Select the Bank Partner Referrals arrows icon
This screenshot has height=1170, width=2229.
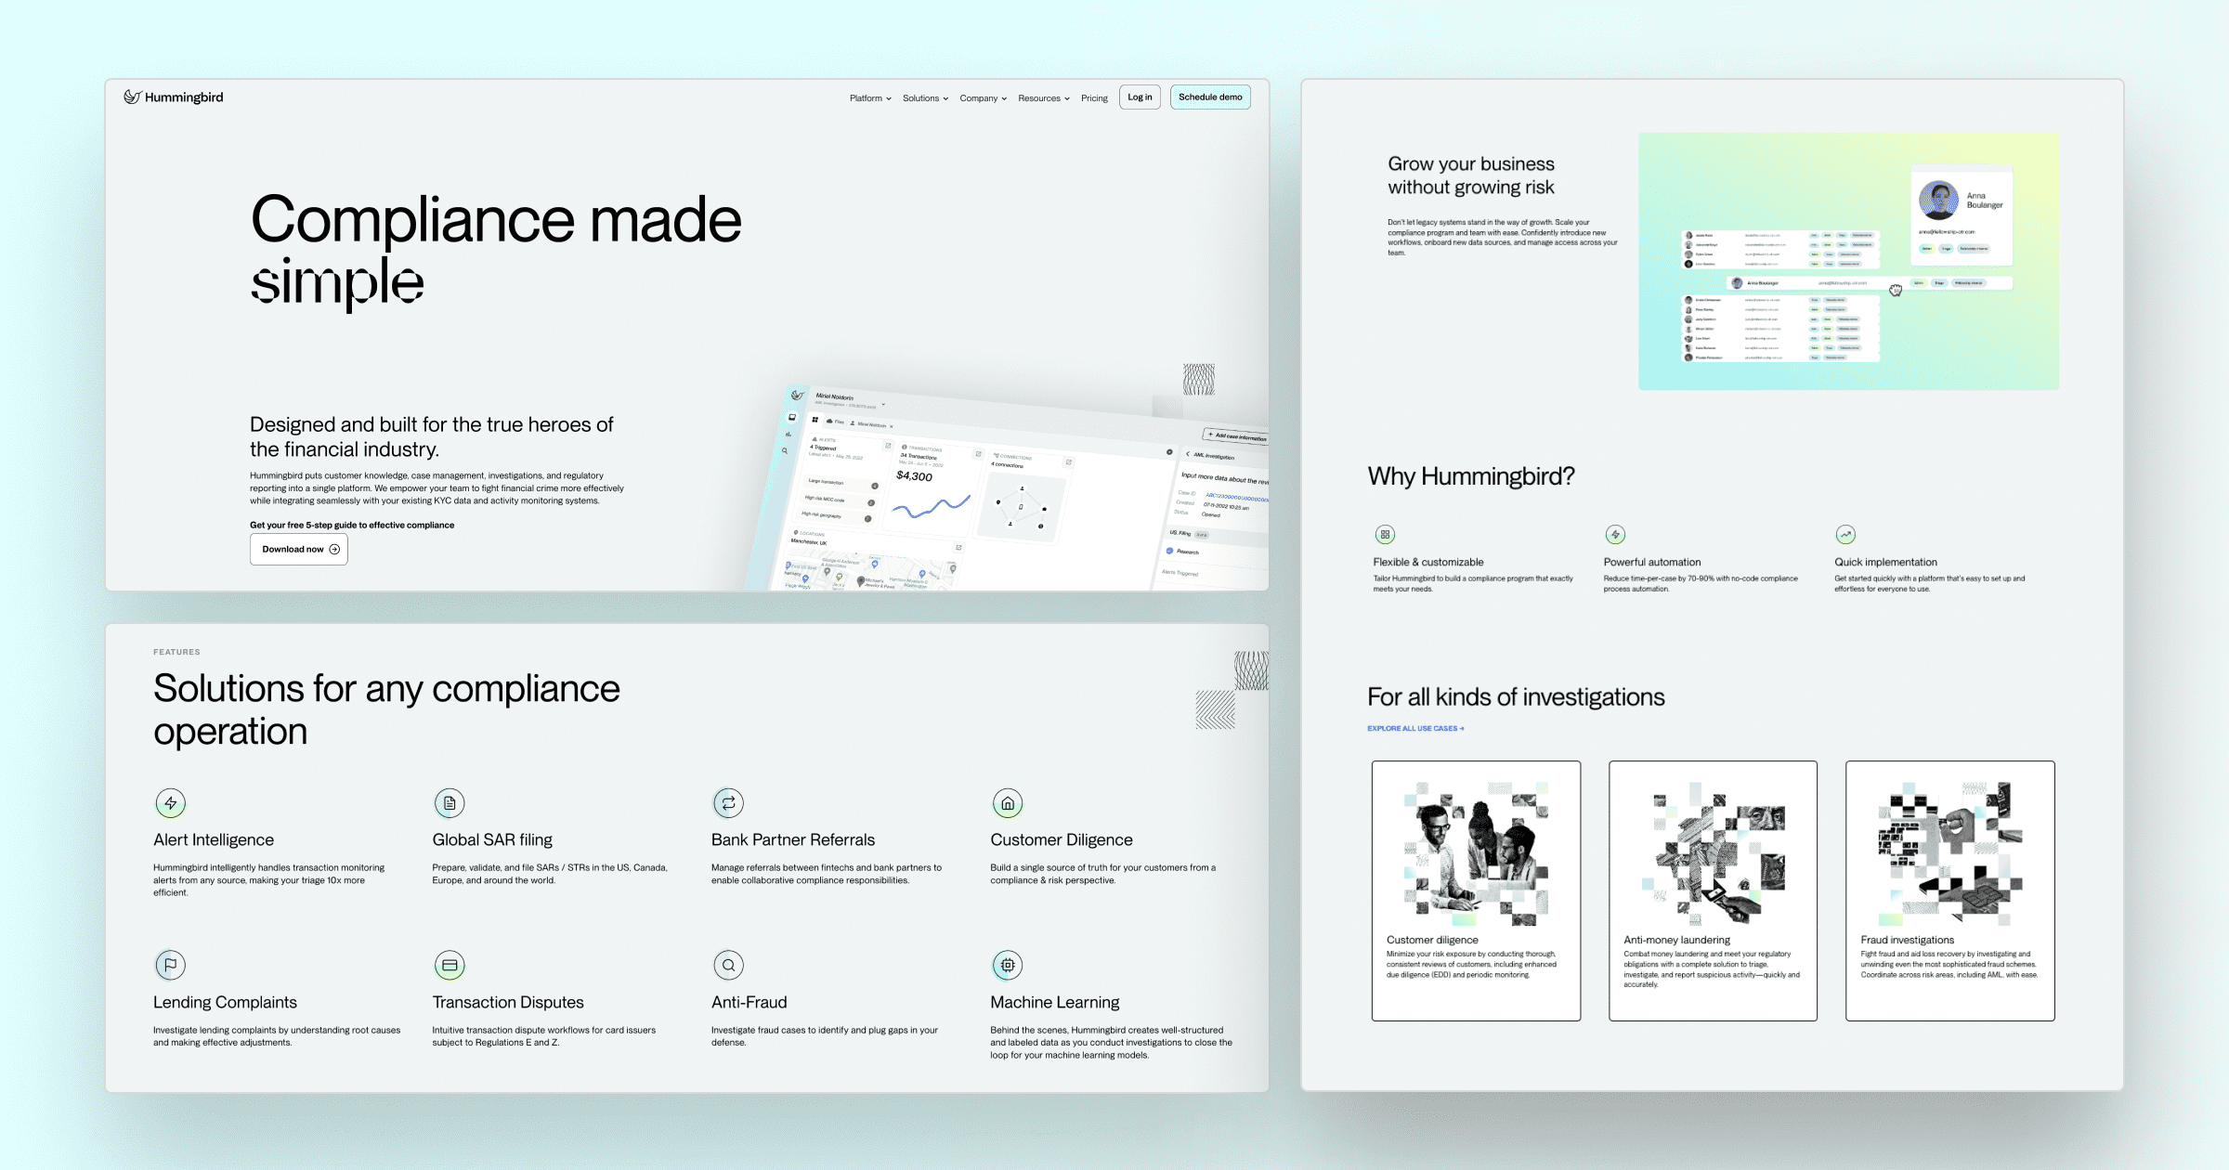(x=728, y=802)
